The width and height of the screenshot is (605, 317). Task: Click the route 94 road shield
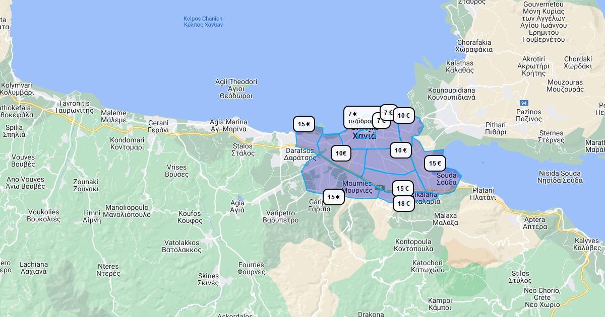pyautogui.click(x=524, y=103)
